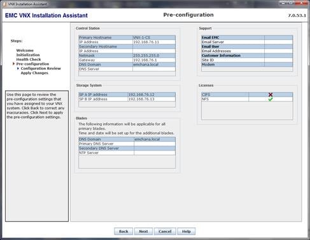This screenshot has height=240, width=310.
Task: Click Primary DNS Server row in Blades
Action: 127,143
